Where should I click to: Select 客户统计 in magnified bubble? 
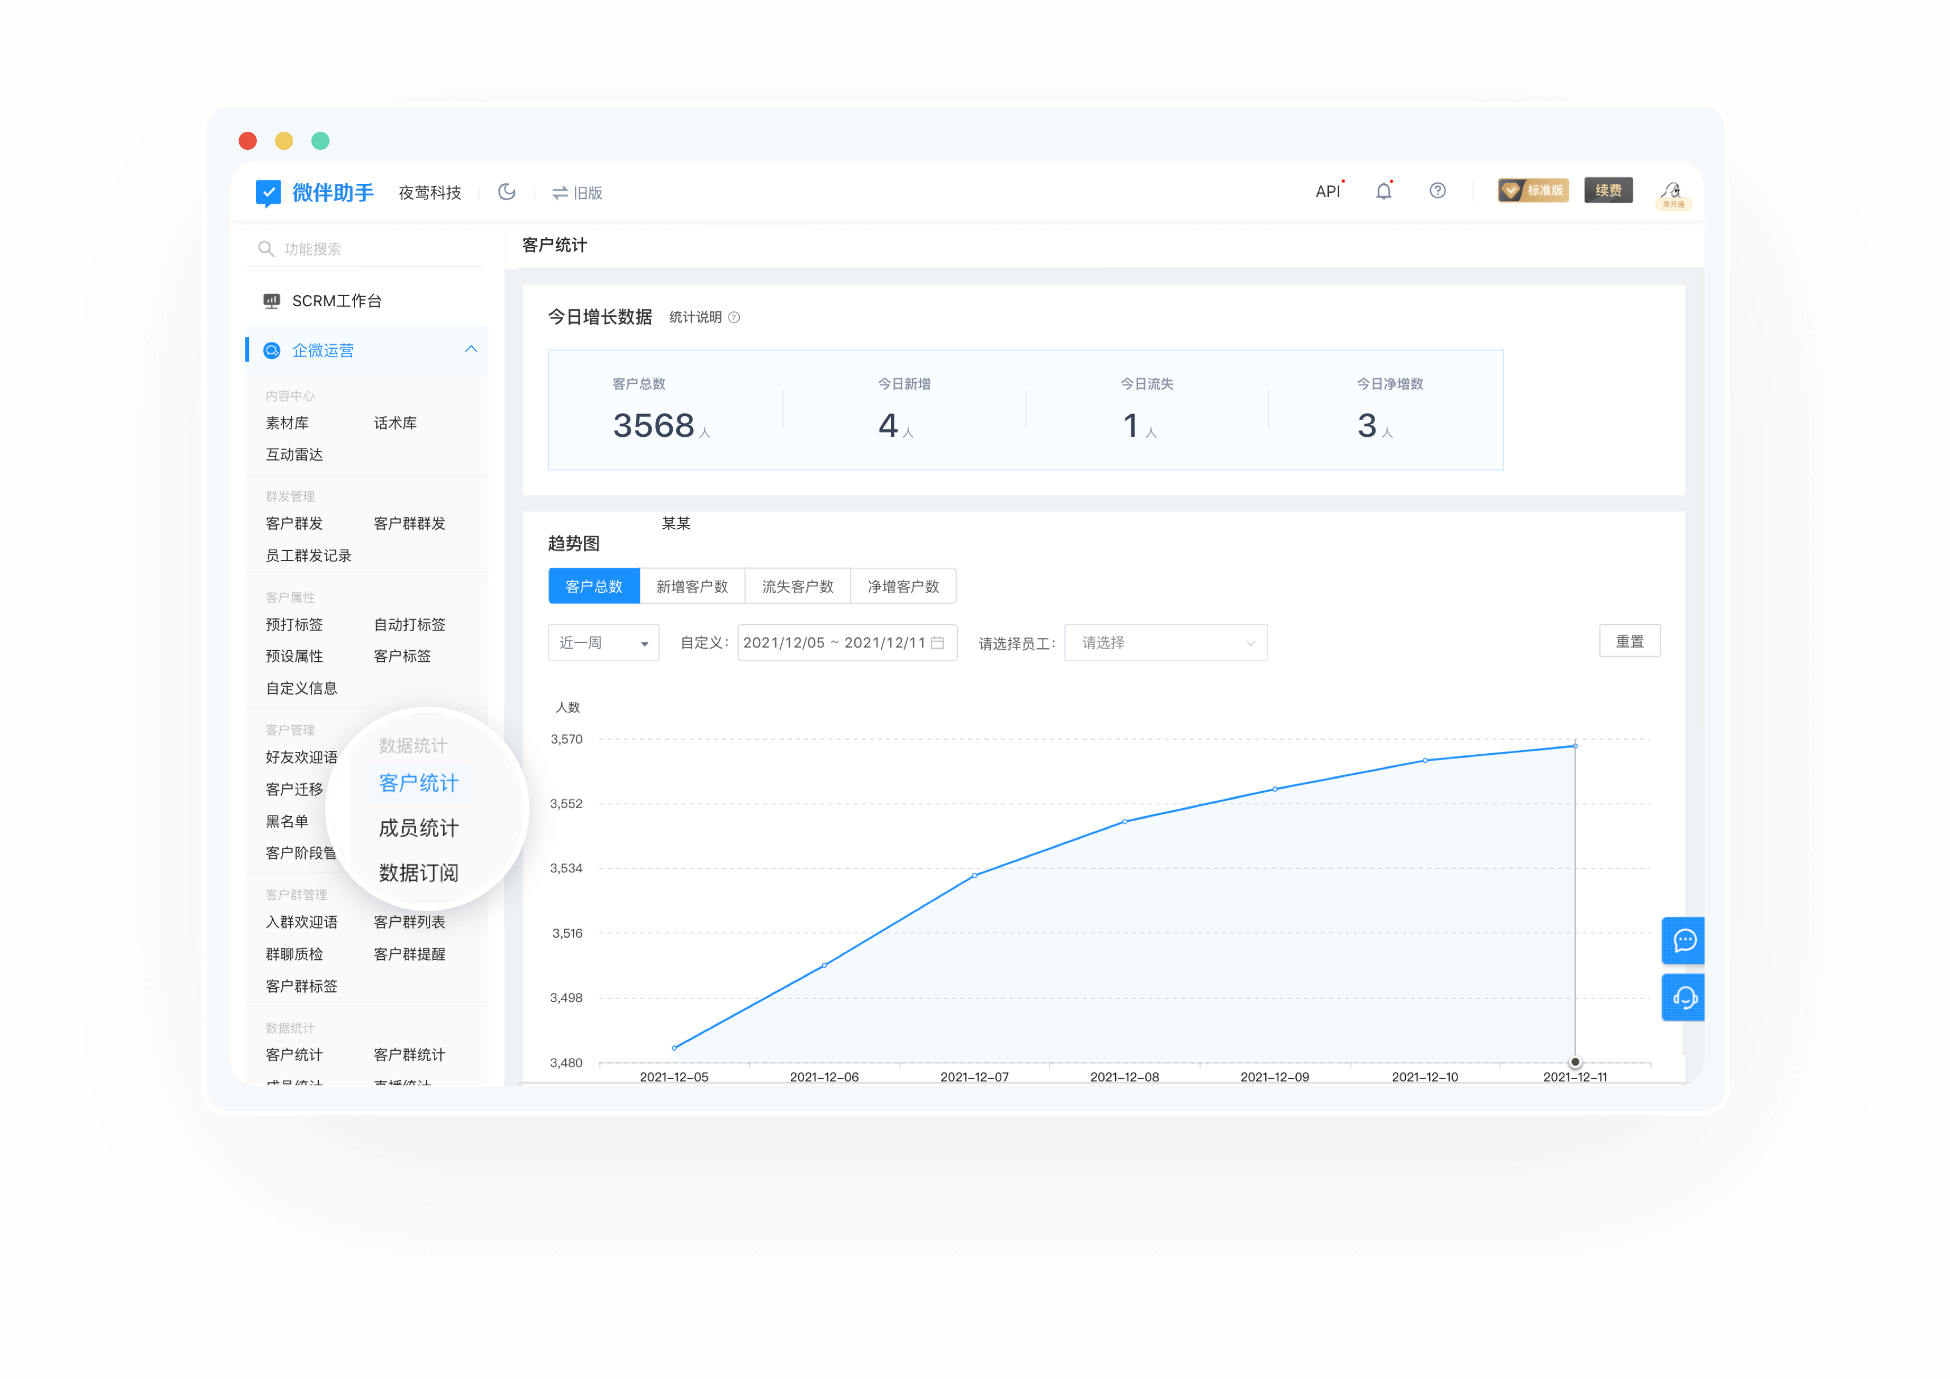point(419,782)
